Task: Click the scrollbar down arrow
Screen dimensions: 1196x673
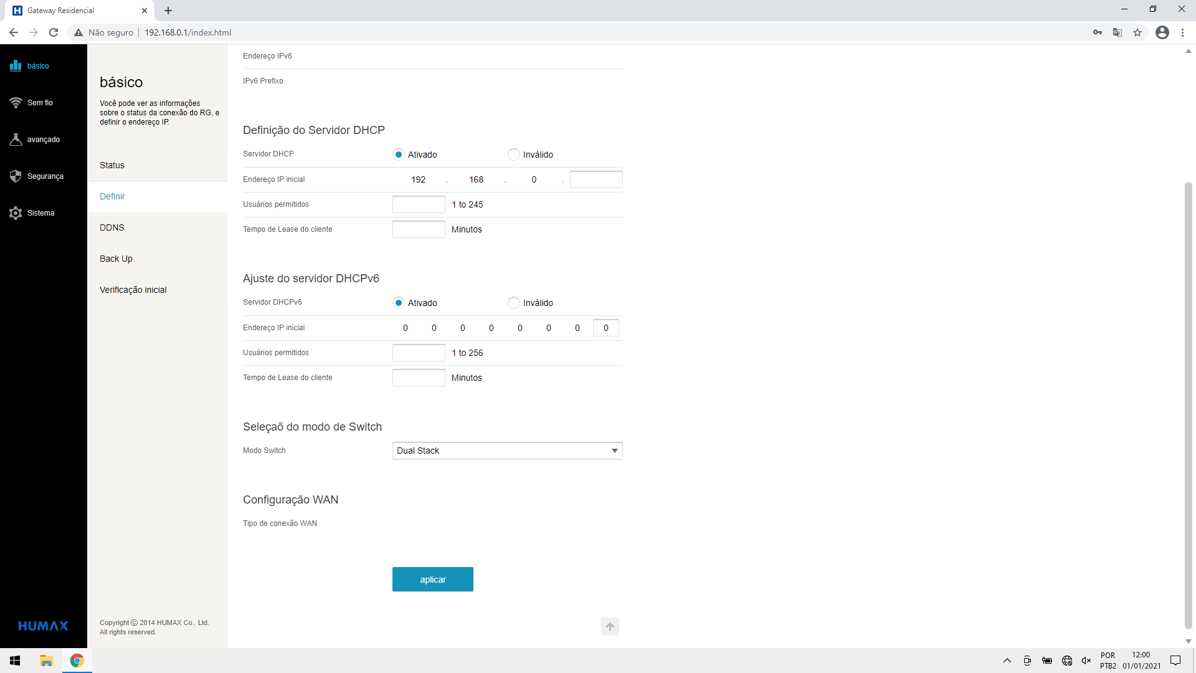Action: pos(1188,641)
